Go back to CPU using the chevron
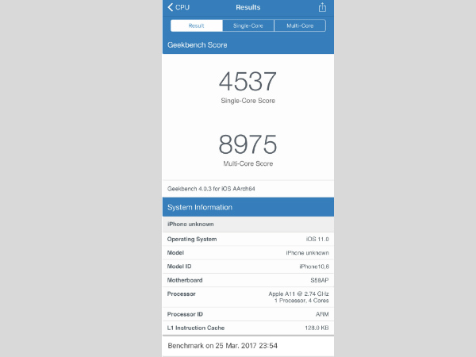This screenshot has width=476, height=357. [178, 7]
